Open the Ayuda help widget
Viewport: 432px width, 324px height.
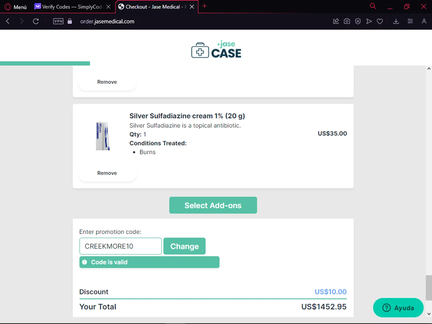click(x=398, y=308)
